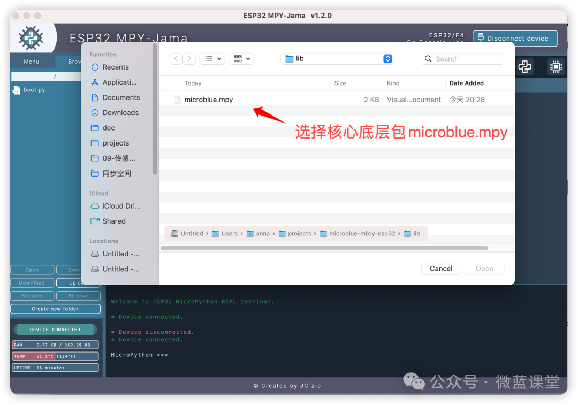Click the chip icon in Jama toolbar

tap(556, 67)
